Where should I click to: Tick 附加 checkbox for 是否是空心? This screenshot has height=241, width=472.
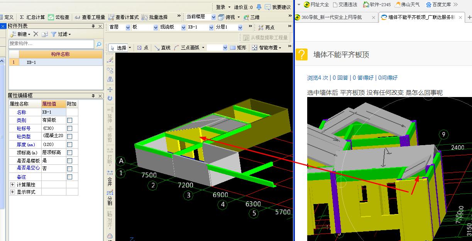tap(70, 169)
